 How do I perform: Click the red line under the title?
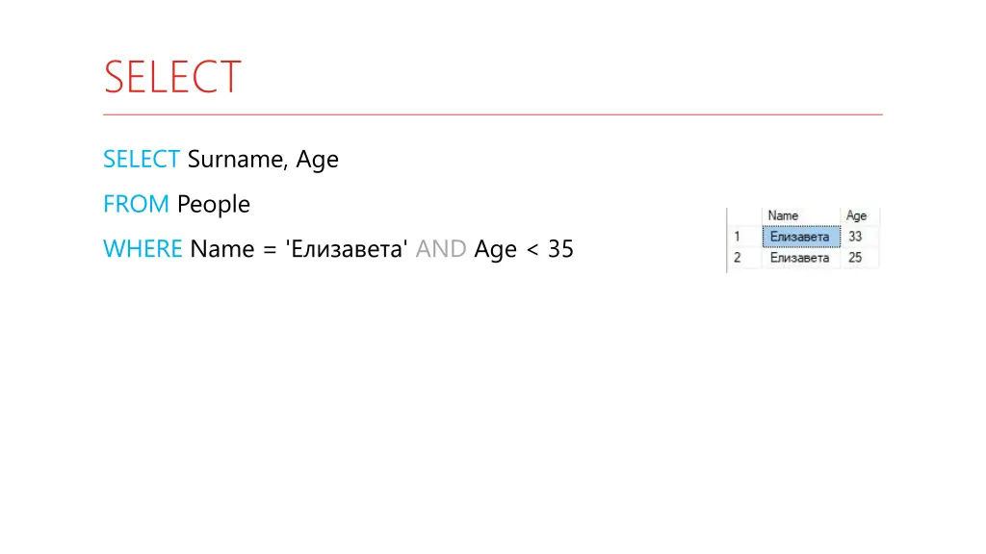493,115
